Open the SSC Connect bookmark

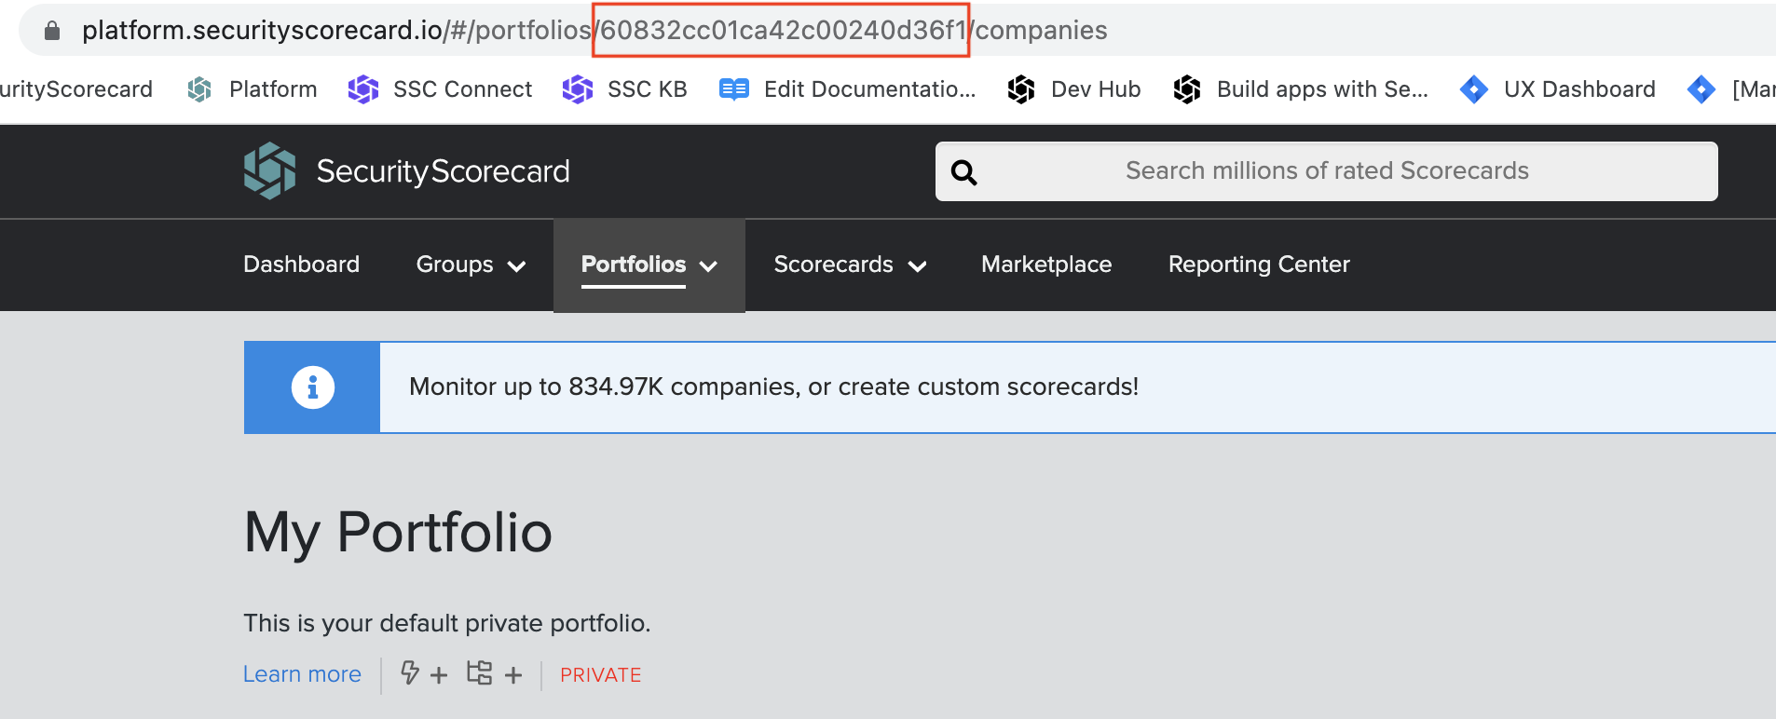[x=440, y=89]
